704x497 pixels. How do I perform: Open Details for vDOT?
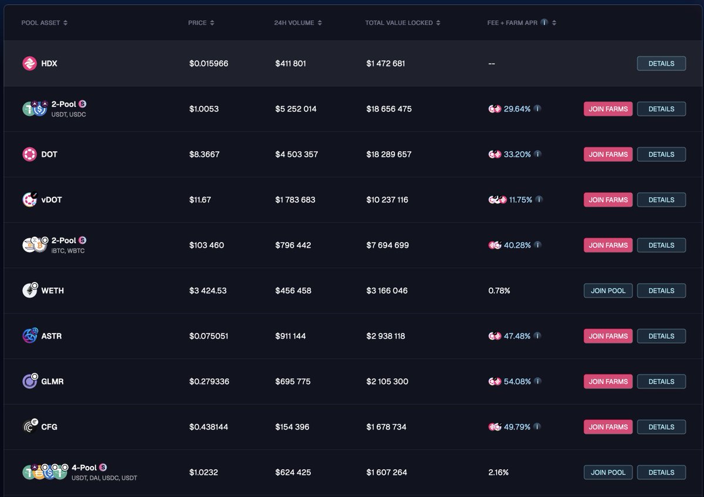[661, 200]
